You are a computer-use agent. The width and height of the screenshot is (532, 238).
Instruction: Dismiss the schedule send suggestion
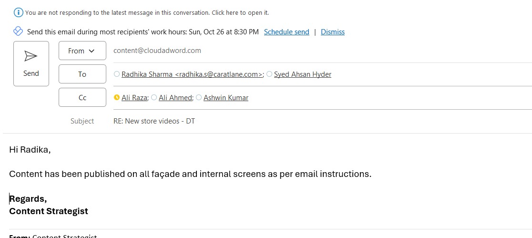tap(332, 32)
